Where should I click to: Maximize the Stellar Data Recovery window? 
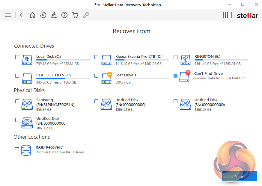tap(243, 4)
